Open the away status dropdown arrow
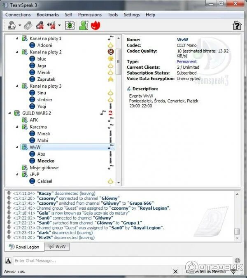This screenshot has width=247, height=278. [x=20, y=26]
